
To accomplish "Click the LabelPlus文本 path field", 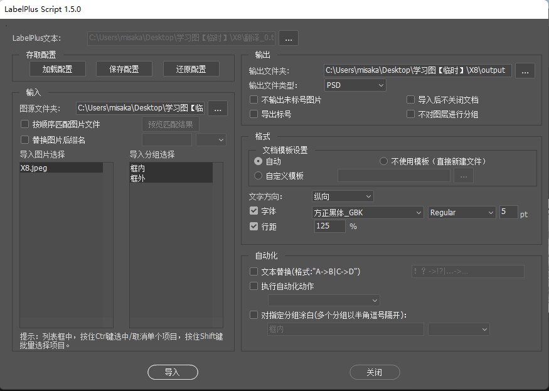I will (181, 38).
